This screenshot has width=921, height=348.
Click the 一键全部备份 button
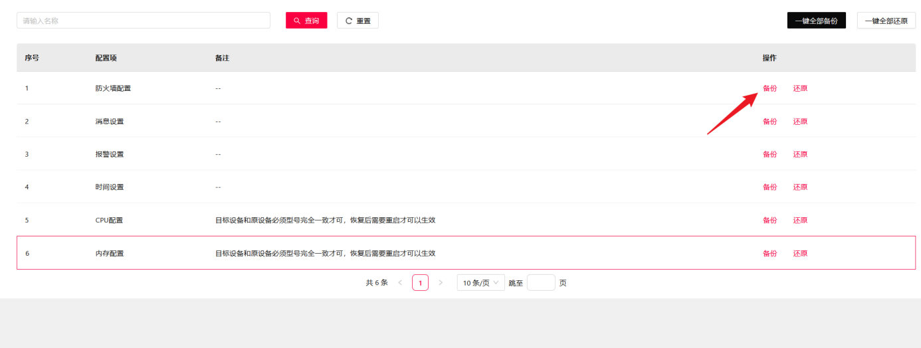(x=816, y=21)
